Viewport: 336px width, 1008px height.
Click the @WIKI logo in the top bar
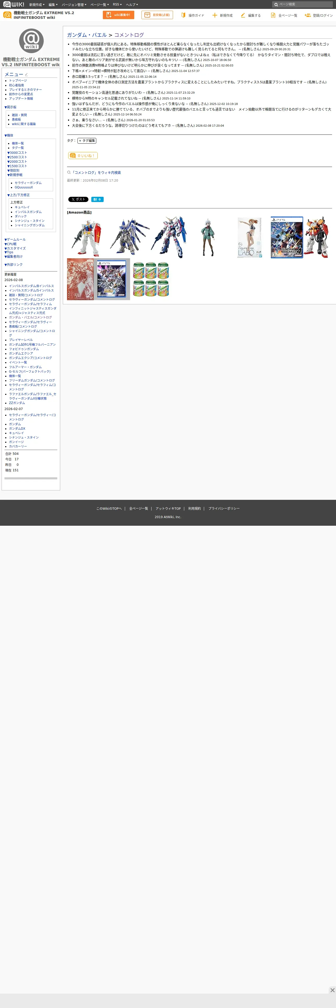coord(14,4)
